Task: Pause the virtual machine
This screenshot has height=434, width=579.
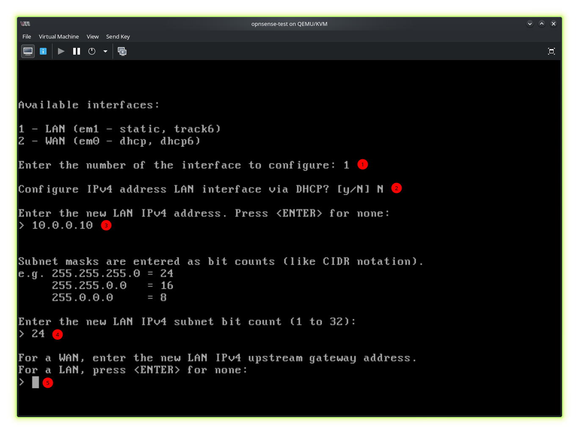Action: (77, 51)
